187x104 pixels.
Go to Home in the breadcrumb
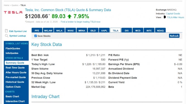[x=6, y=5]
